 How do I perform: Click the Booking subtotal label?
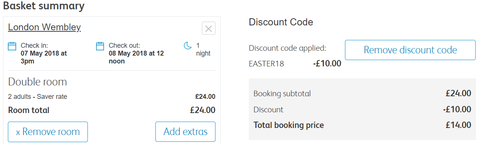click(x=282, y=94)
